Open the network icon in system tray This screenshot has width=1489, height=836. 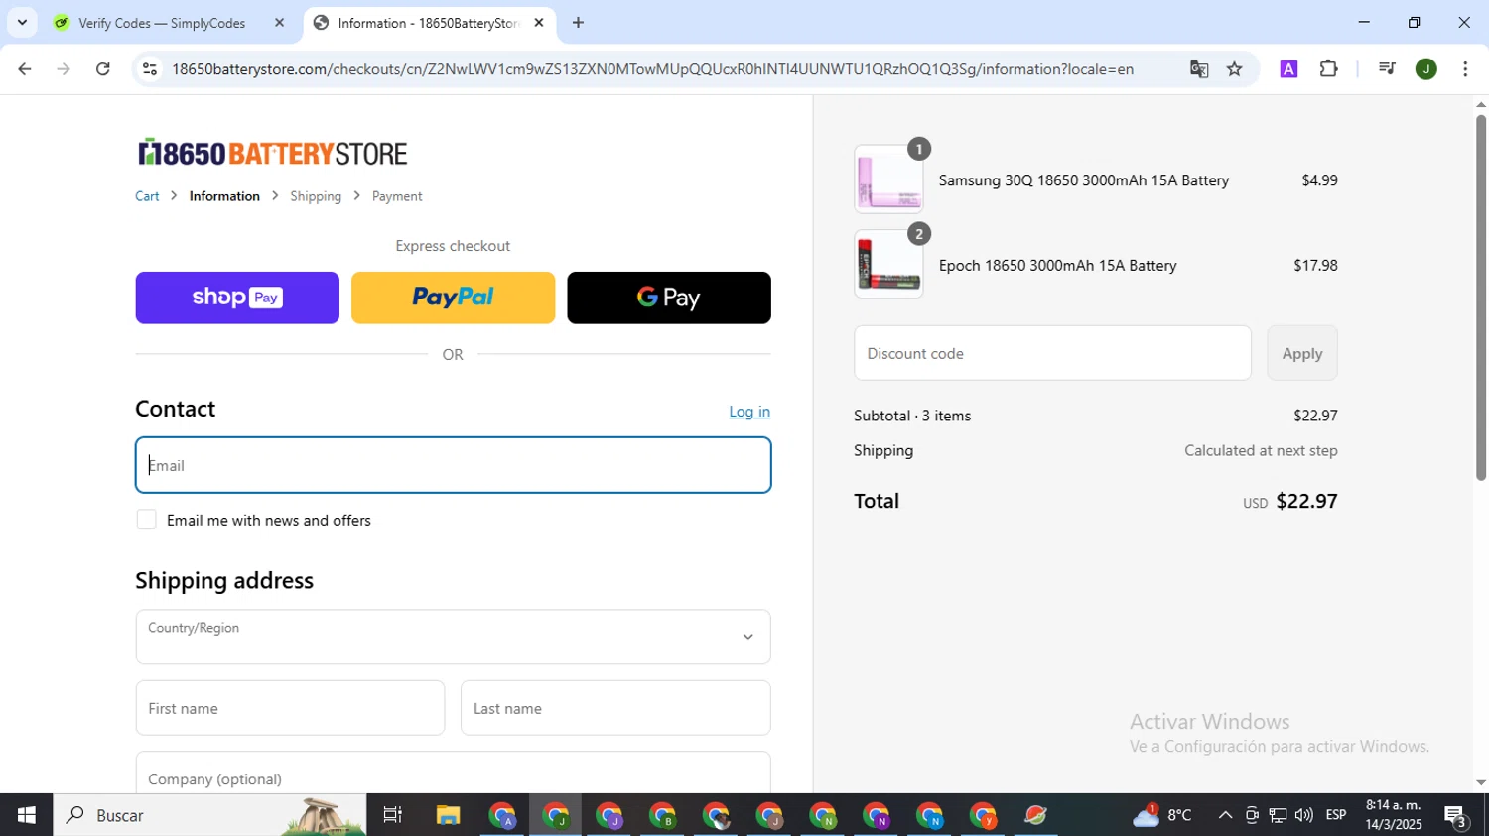pyautogui.click(x=1278, y=815)
